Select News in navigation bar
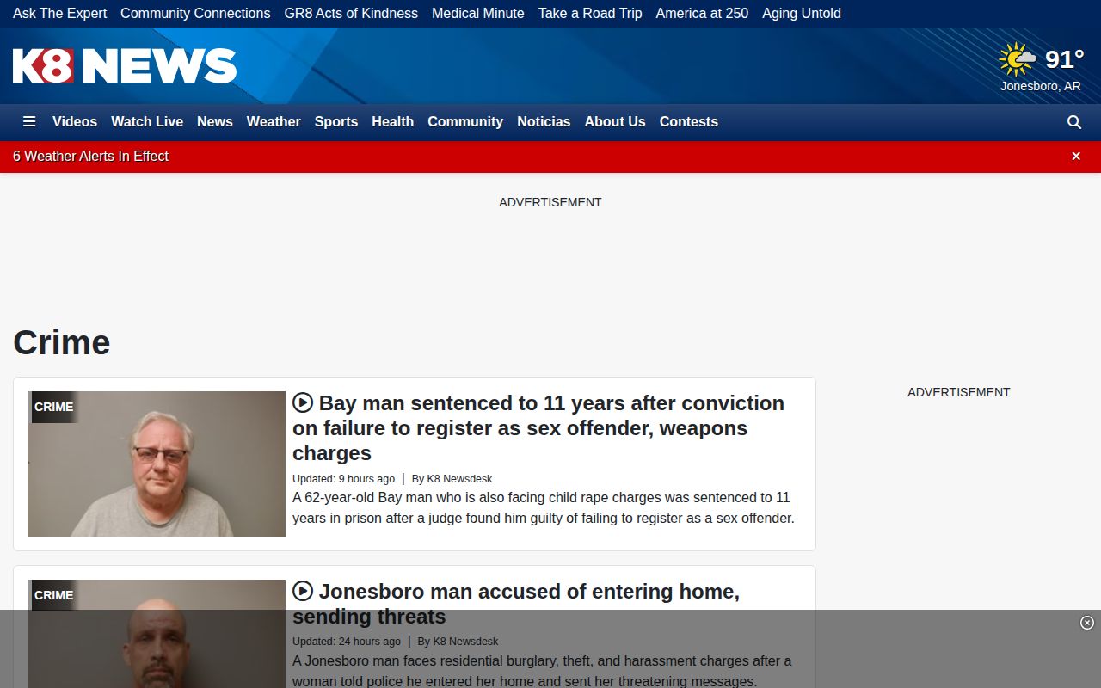 click(x=215, y=121)
